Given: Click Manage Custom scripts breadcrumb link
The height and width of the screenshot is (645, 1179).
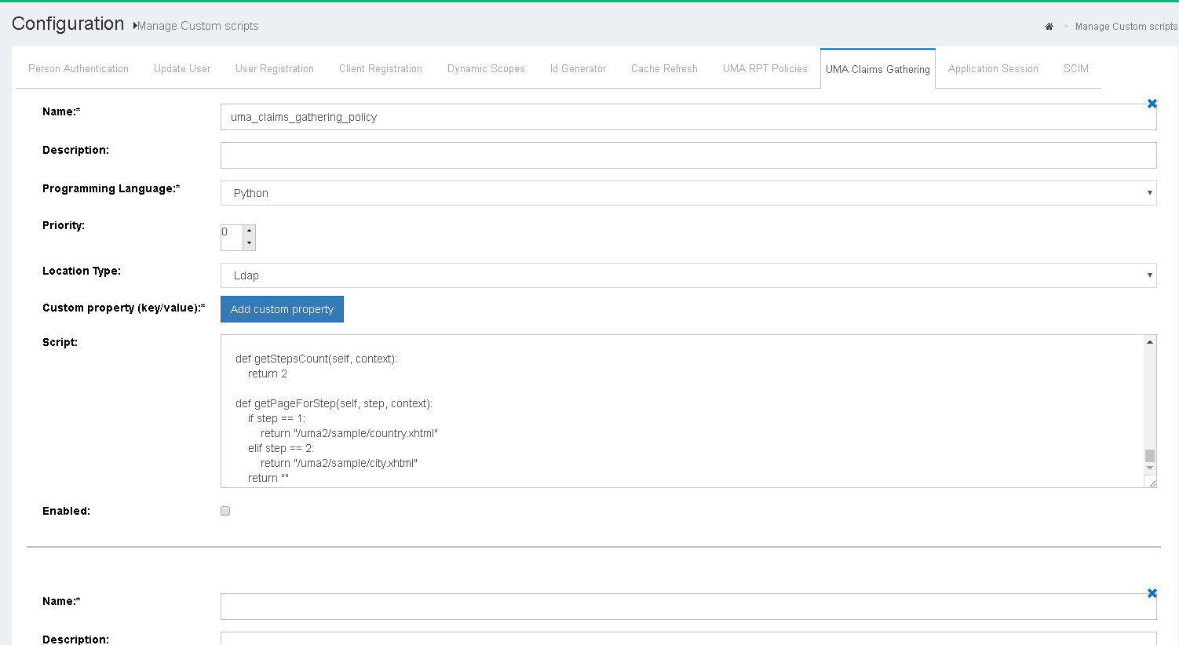Looking at the screenshot, I should tap(1126, 27).
